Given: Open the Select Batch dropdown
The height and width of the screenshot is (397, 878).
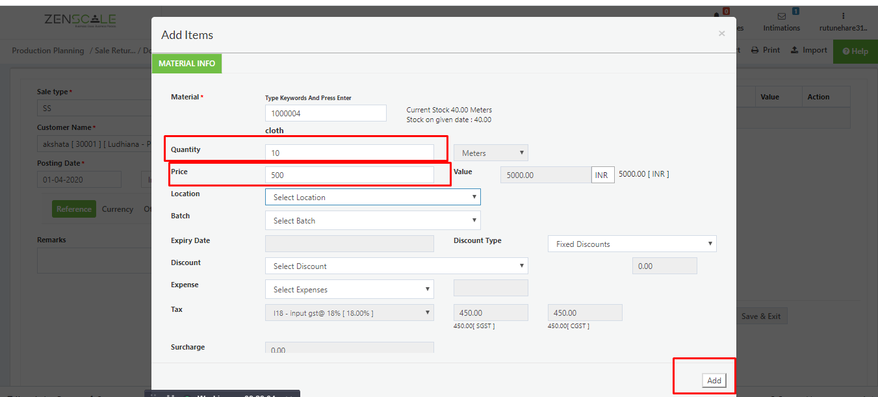Looking at the screenshot, I should (373, 220).
